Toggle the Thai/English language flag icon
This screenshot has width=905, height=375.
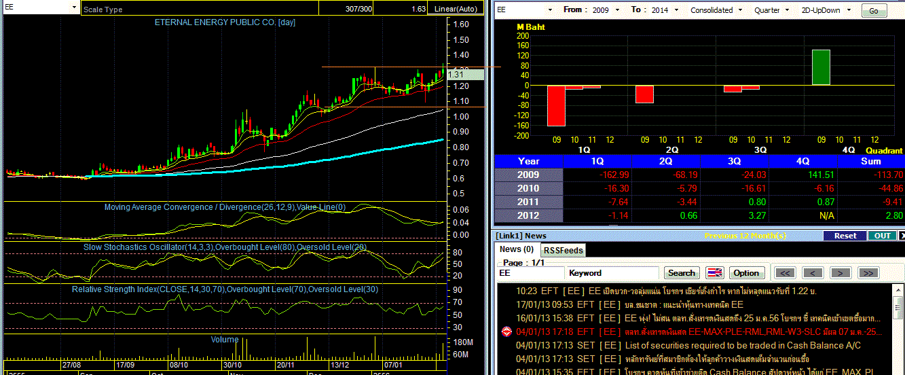coord(715,272)
